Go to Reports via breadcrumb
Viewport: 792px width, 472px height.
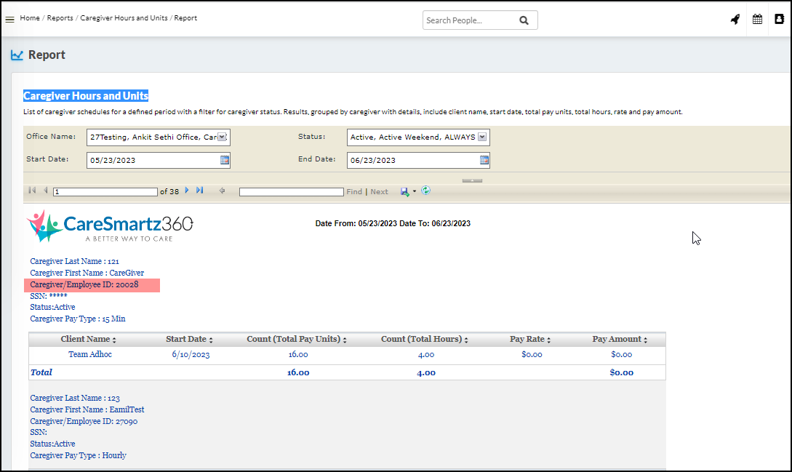point(60,17)
